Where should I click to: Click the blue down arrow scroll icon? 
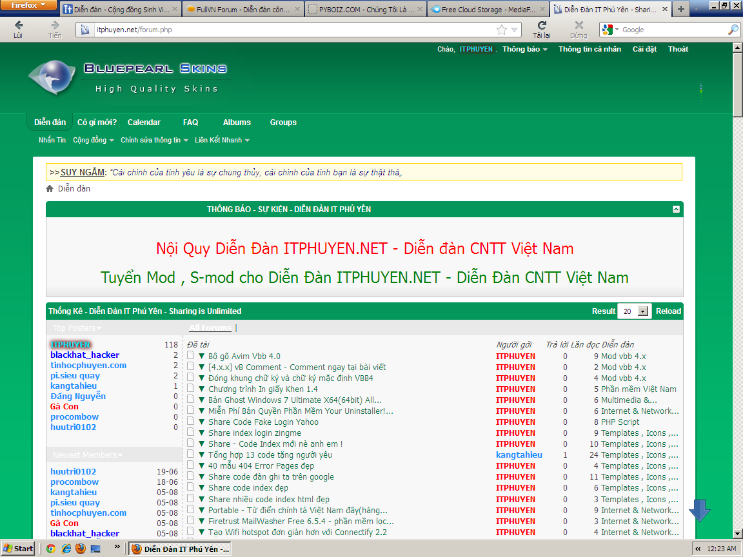click(699, 510)
